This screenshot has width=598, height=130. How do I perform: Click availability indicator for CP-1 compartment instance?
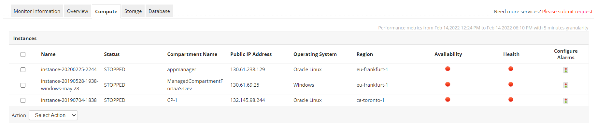tap(448, 99)
